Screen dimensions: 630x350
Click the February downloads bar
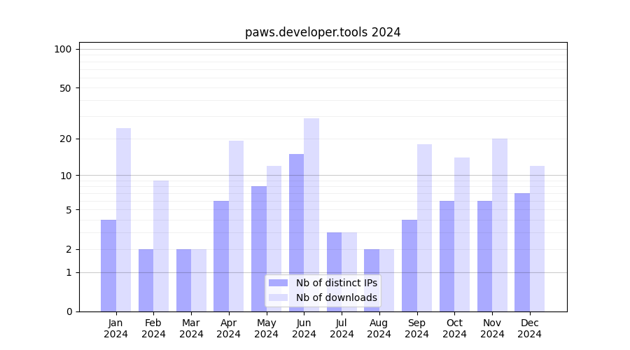click(161, 246)
